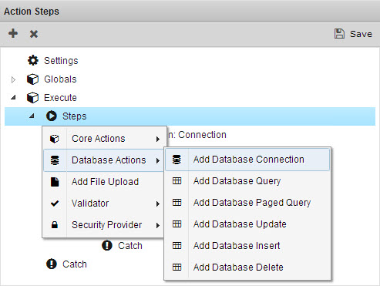Choose Add File Upload menu entry
380x286 pixels.
click(x=103, y=182)
